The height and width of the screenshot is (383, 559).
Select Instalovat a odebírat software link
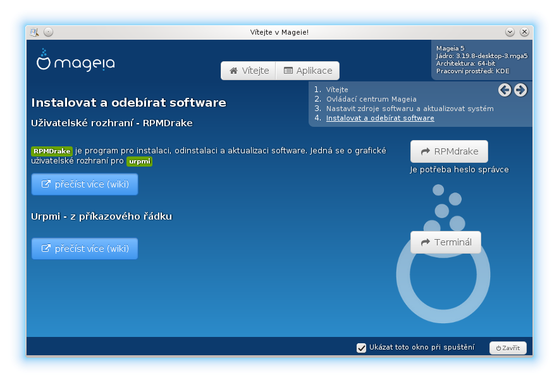[380, 118]
